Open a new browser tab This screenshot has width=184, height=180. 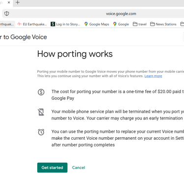coord(18,2)
